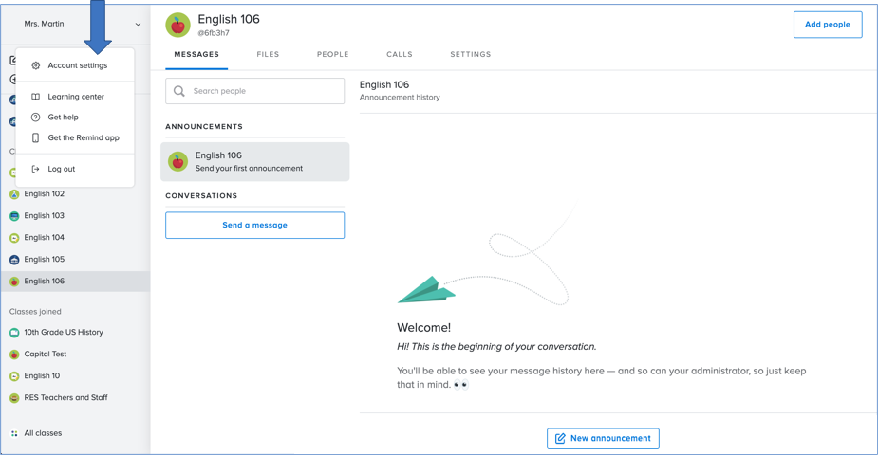
Task: Click the All classes grid icon
Action: (14, 433)
